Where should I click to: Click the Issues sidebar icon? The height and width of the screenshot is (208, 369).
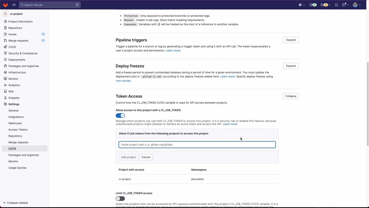tap(5, 34)
